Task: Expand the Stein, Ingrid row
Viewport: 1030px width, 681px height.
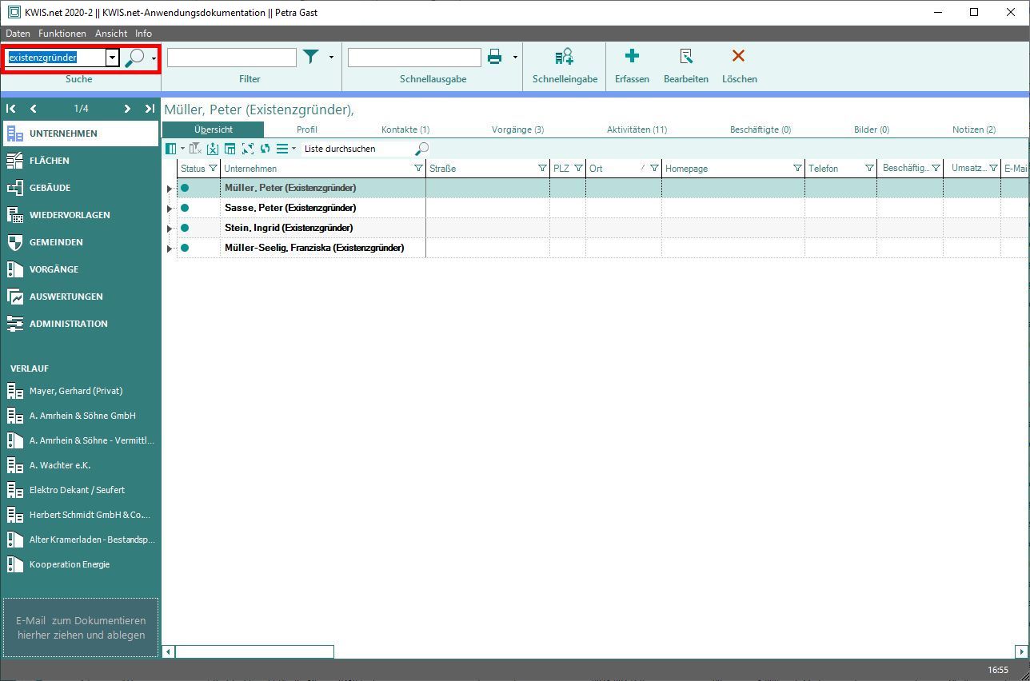Action: pyautogui.click(x=169, y=229)
